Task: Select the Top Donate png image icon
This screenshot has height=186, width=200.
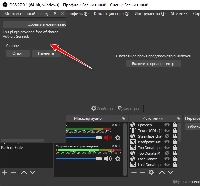Action: [x=133, y=147]
